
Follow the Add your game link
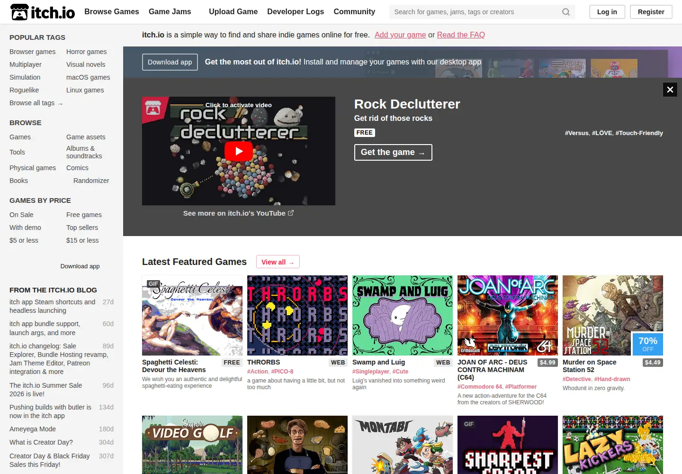400,35
